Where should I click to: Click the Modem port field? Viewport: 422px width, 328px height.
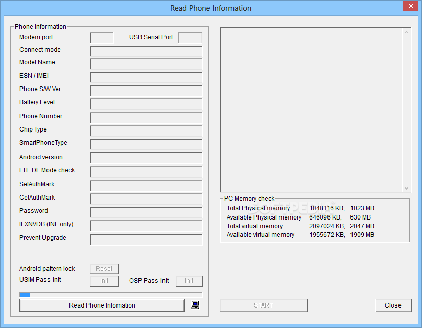[102, 38]
